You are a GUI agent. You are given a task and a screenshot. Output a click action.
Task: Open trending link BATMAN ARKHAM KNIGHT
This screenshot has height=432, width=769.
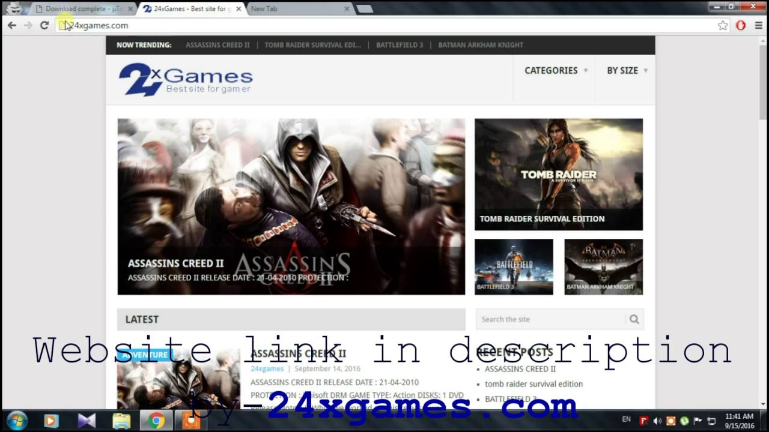[481, 45]
